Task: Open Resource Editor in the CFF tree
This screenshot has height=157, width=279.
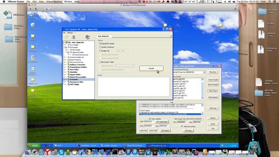Action: pyautogui.click(x=77, y=82)
